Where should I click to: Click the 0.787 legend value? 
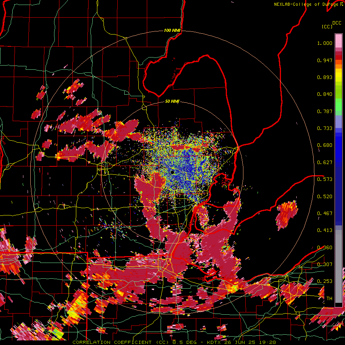325,111
